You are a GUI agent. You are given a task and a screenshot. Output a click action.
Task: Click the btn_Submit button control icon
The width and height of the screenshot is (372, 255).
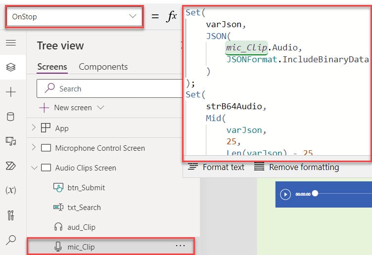(x=58, y=187)
